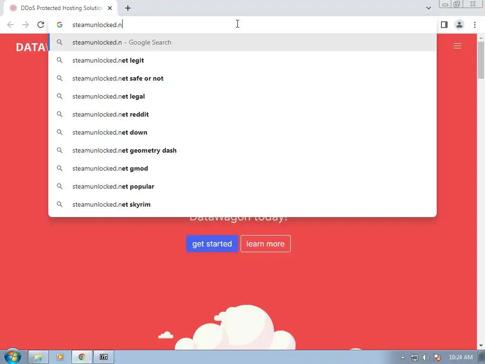485x364 pixels.
Task: Click search icon beside 'steamunlocked.net reddit'
Action: (60, 114)
